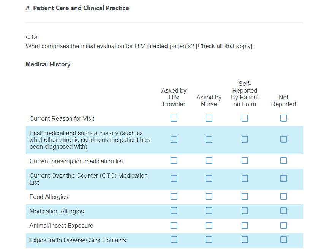This screenshot has width=332, height=251.
Task: Check Asked by HIV Provider for OTC Medication List
Action: 174,178
